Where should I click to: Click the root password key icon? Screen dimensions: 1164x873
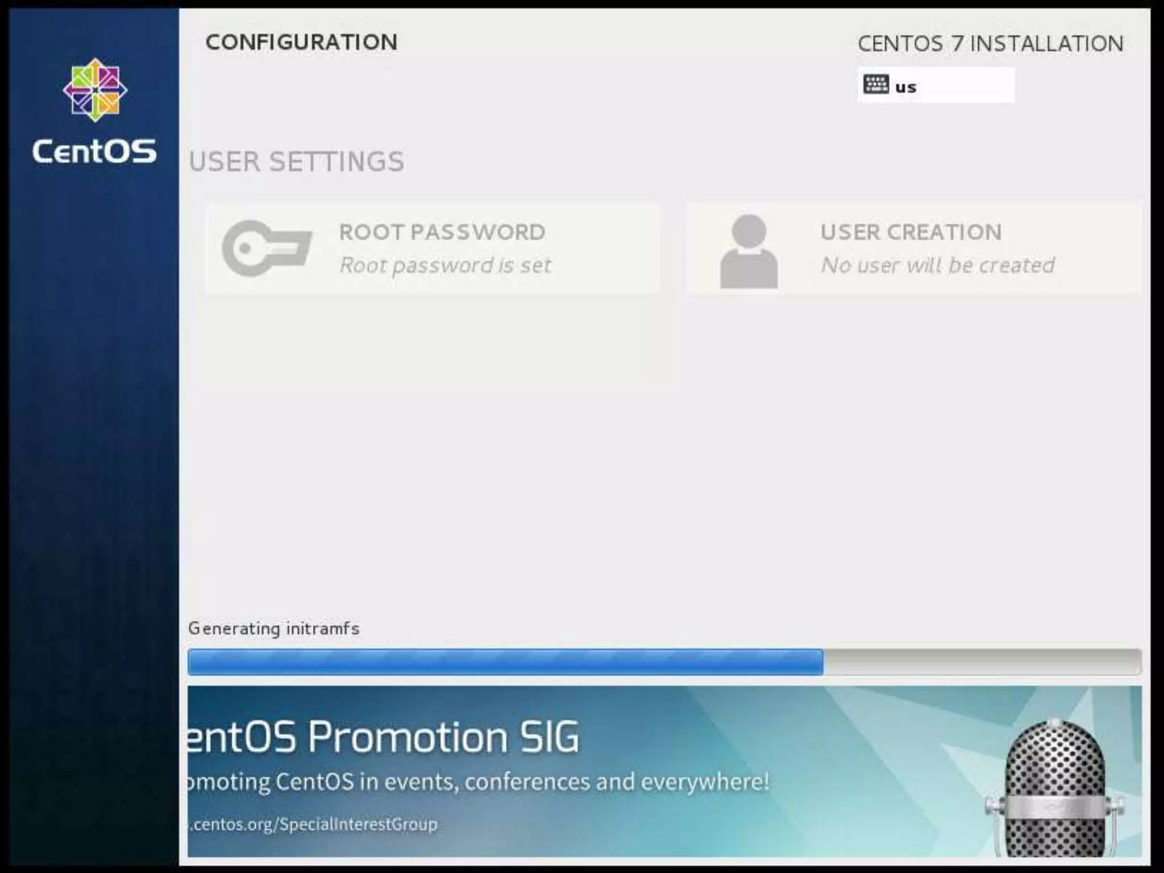[267, 248]
